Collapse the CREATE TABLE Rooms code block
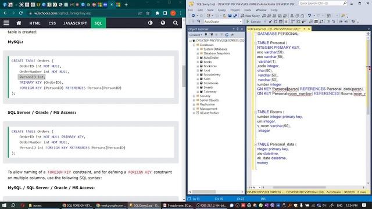 pyautogui.click(x=256, y=112)
